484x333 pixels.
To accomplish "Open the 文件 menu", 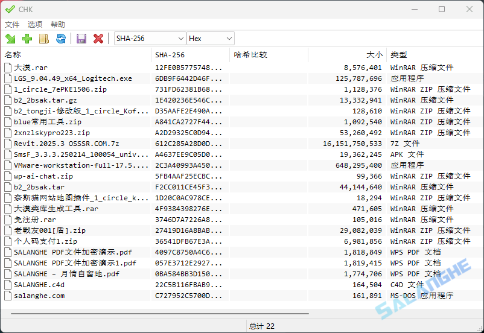I will [12, 24].
